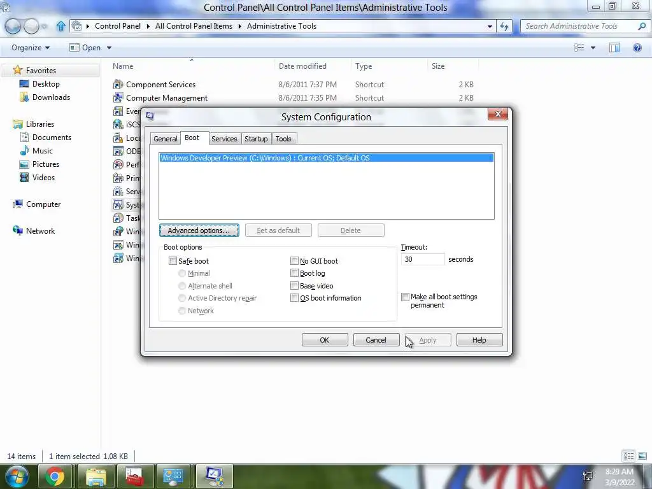Select the Local Security Policy icon

pyautogui.click(x=118, y=138)
